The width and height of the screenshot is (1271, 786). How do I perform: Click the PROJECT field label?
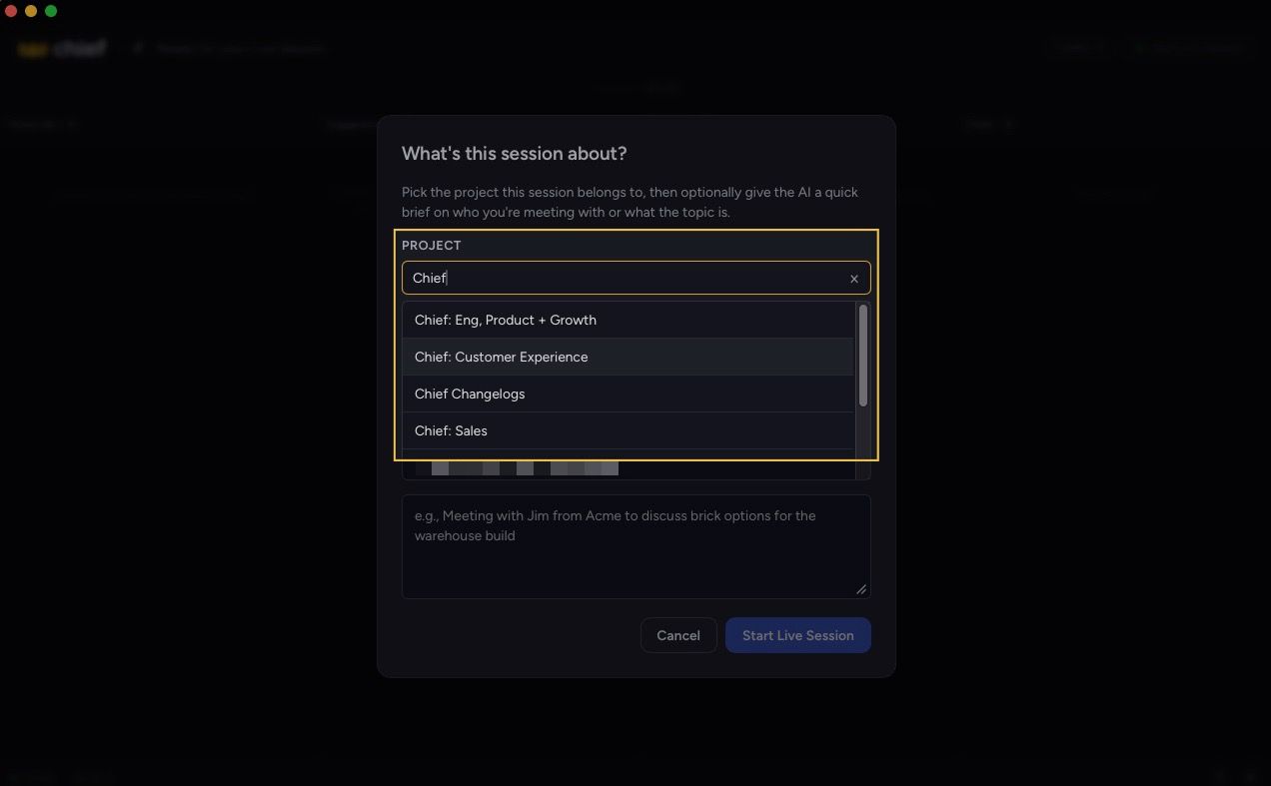[431, 245]
